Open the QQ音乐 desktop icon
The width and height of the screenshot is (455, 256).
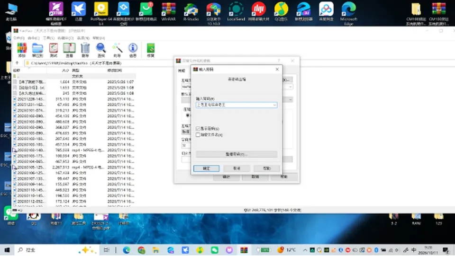tap(281, 11)
